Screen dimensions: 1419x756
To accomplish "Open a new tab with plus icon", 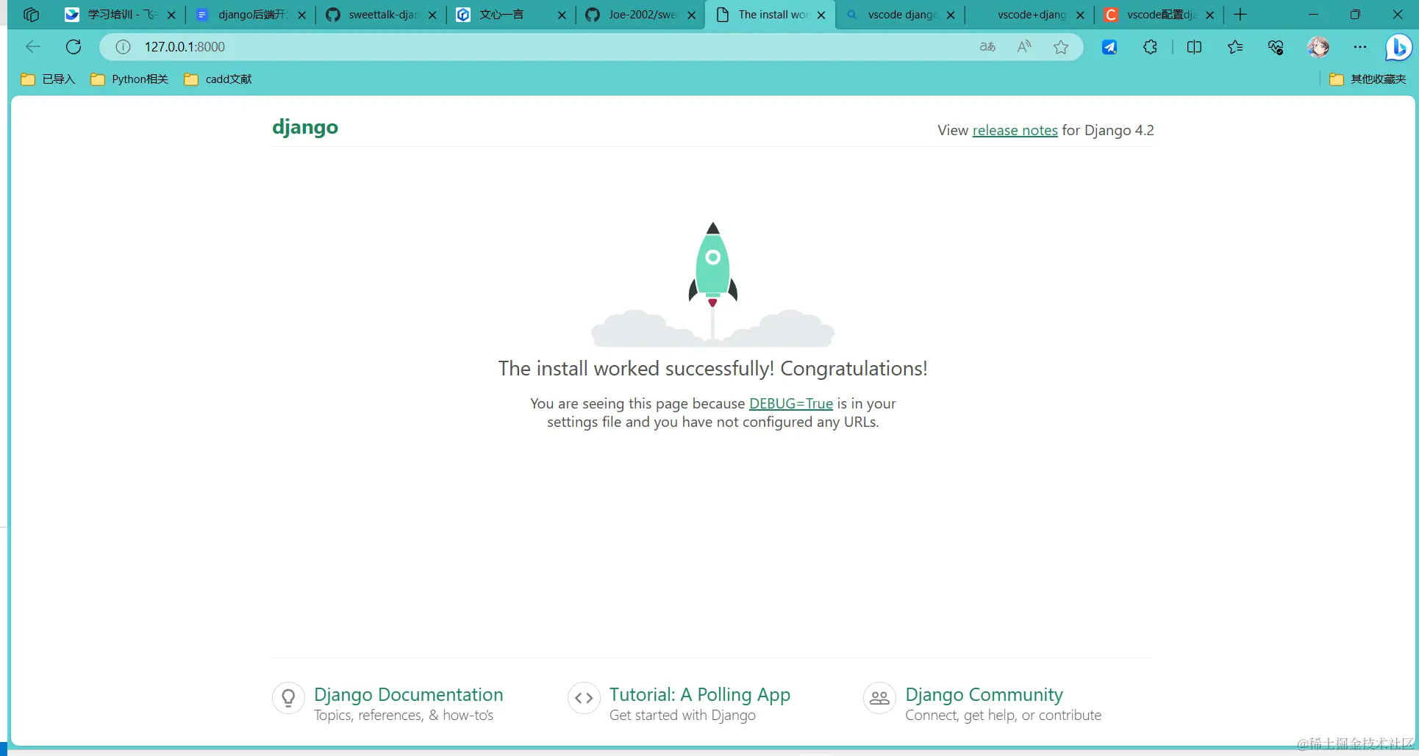I will (1240, 15).
